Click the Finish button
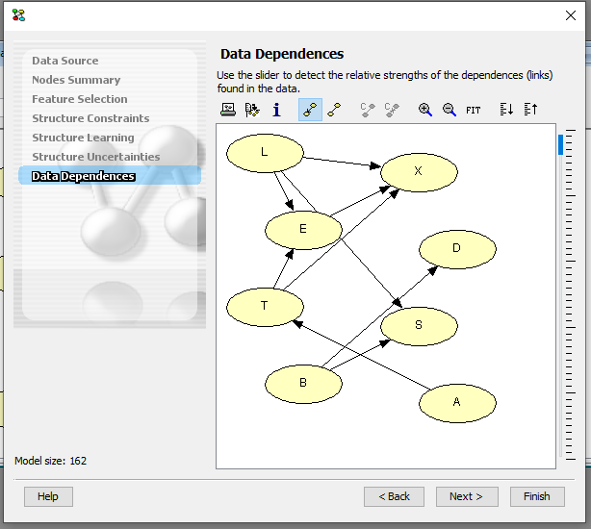Viewport: 591px width, 529px height. 537,496
